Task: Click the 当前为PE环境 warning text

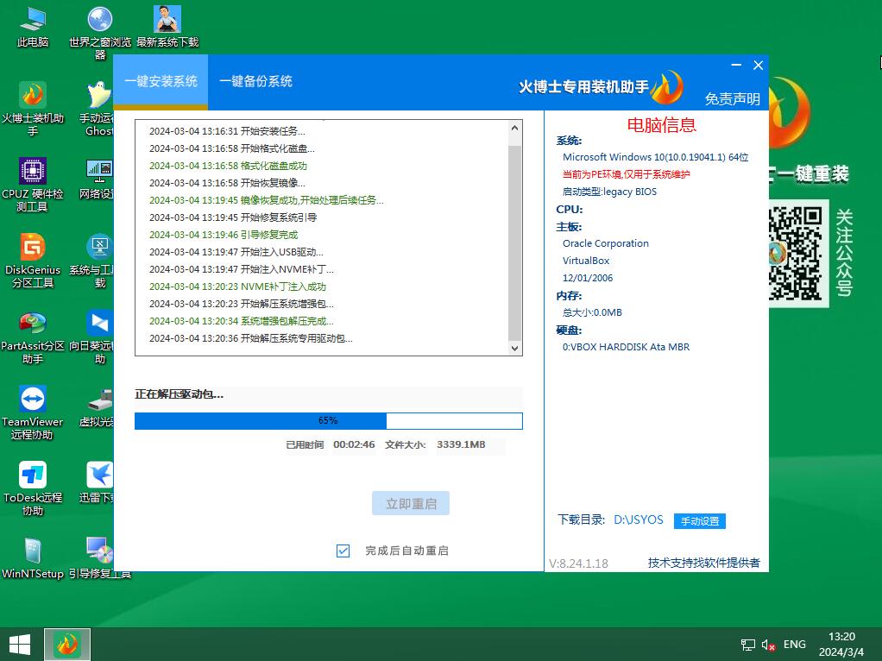Action: tap(626, 174)
